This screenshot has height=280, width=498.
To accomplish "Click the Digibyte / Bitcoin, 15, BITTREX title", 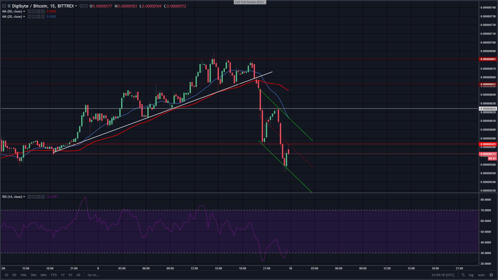I will [x=43, y=6].
